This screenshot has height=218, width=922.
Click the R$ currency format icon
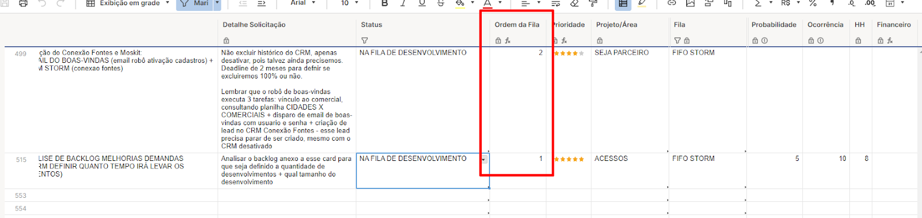point(785,3)
